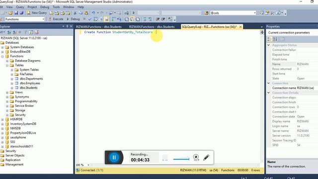This screenshot has width=318, height=179.
Task: Expand the System Databases node
Action: tap(2, 47)
